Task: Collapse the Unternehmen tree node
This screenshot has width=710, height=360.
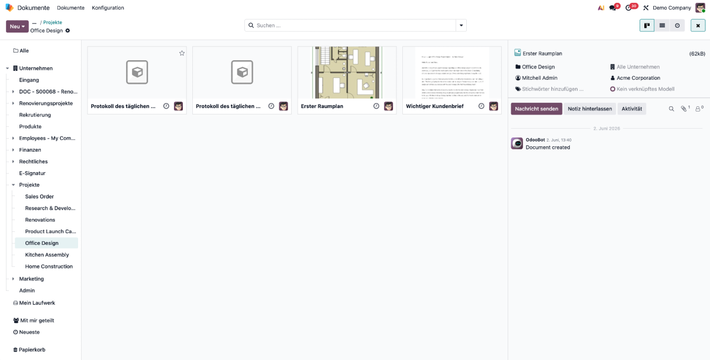Action: pos(8,68)
